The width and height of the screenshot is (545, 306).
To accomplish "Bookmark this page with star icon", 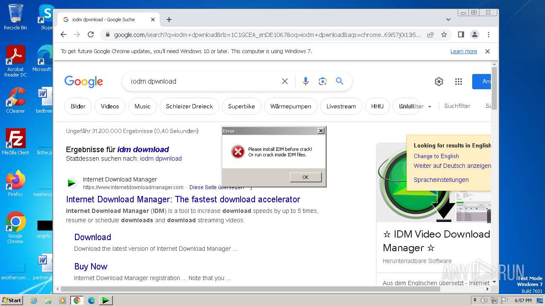I will [x=444, y=34].
